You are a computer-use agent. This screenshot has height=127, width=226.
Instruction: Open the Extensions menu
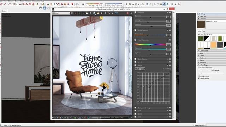[x=36, y=1]
